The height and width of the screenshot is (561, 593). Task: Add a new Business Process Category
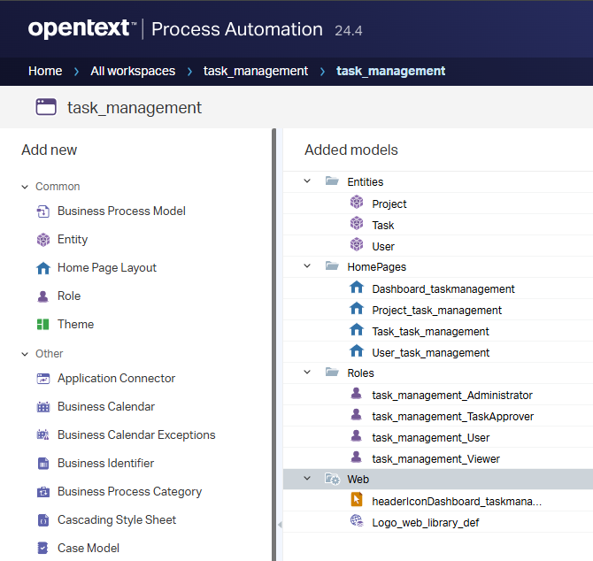[x=129, y=492]
